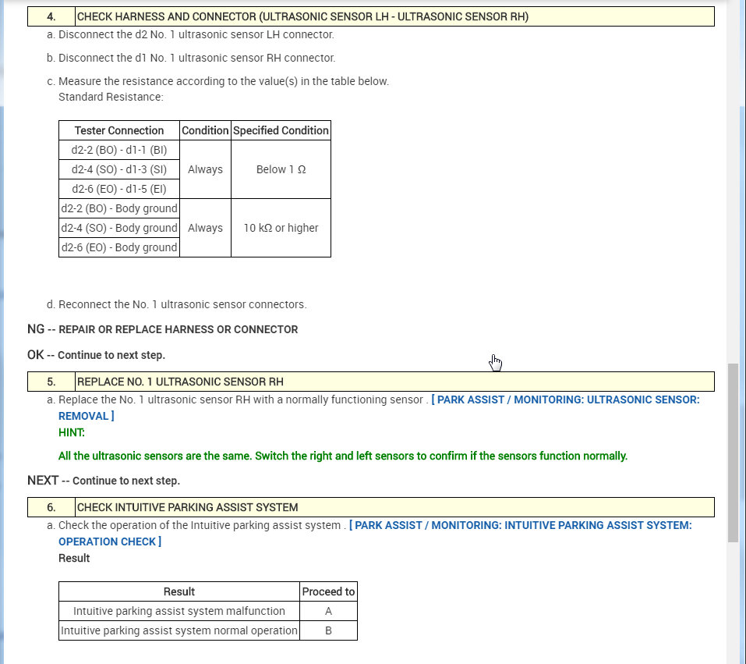Click the Specified Condition column header
The height and width of the screenshot is (664, 746).
(x=281, y=130)
